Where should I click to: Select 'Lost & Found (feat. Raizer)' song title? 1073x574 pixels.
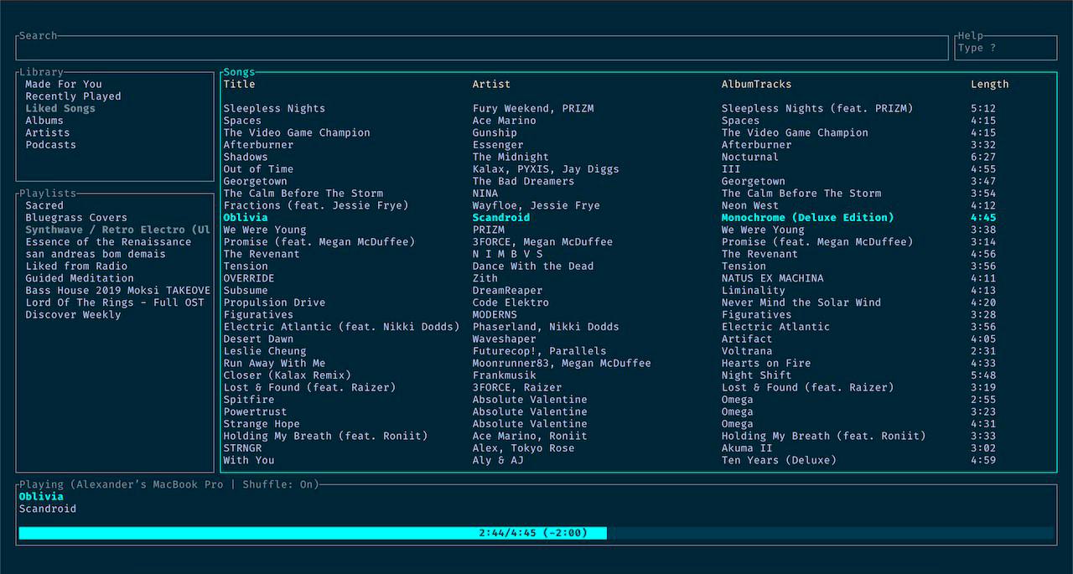pos(309,388)
